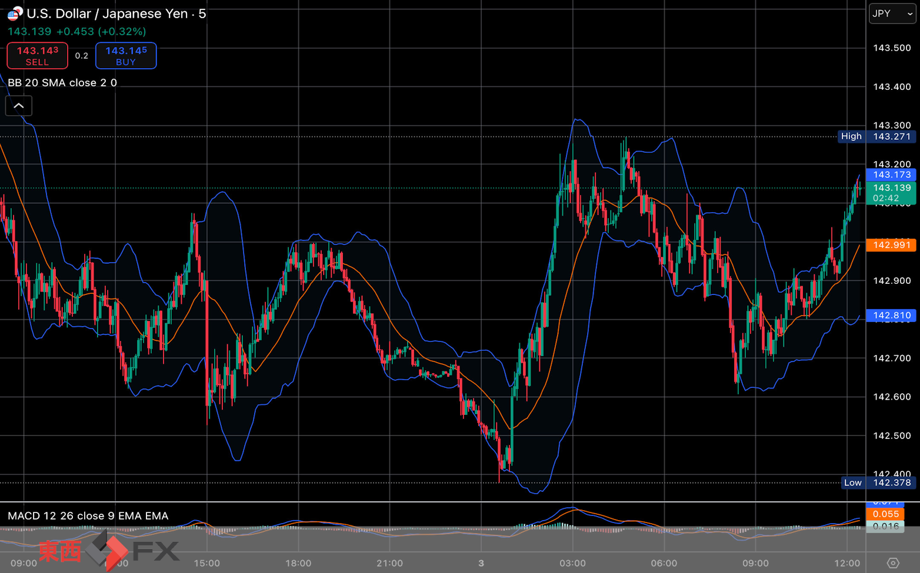Click the USD/JPY flag symbol icon

pyautogui.click(x=15, y=14)
